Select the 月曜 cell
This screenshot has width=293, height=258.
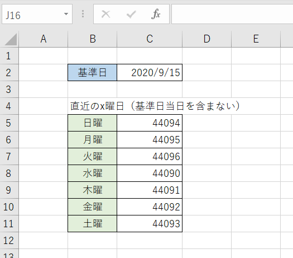tap(93, 140)
